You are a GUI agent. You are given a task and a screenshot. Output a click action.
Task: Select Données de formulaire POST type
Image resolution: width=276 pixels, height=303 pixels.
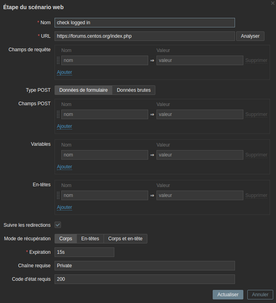tap(83, 90)
